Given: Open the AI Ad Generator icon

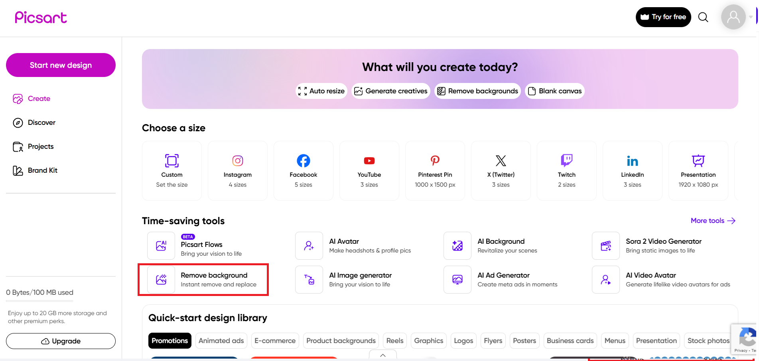Looking at the screenshot, I should coord(457,280).
